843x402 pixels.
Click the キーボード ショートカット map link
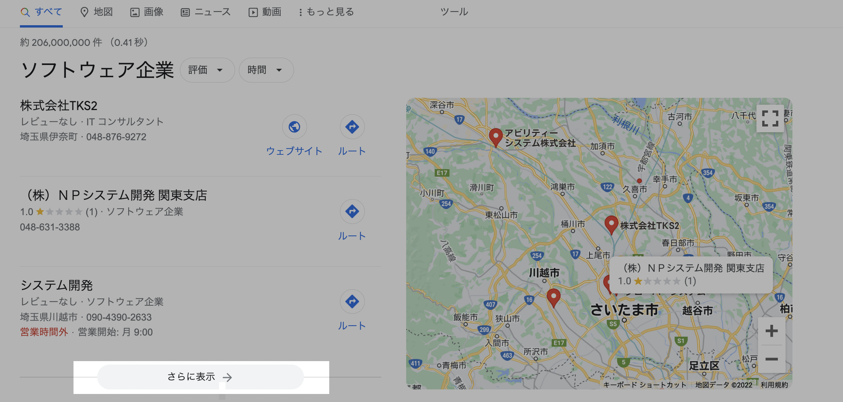[x=645, y=385]
